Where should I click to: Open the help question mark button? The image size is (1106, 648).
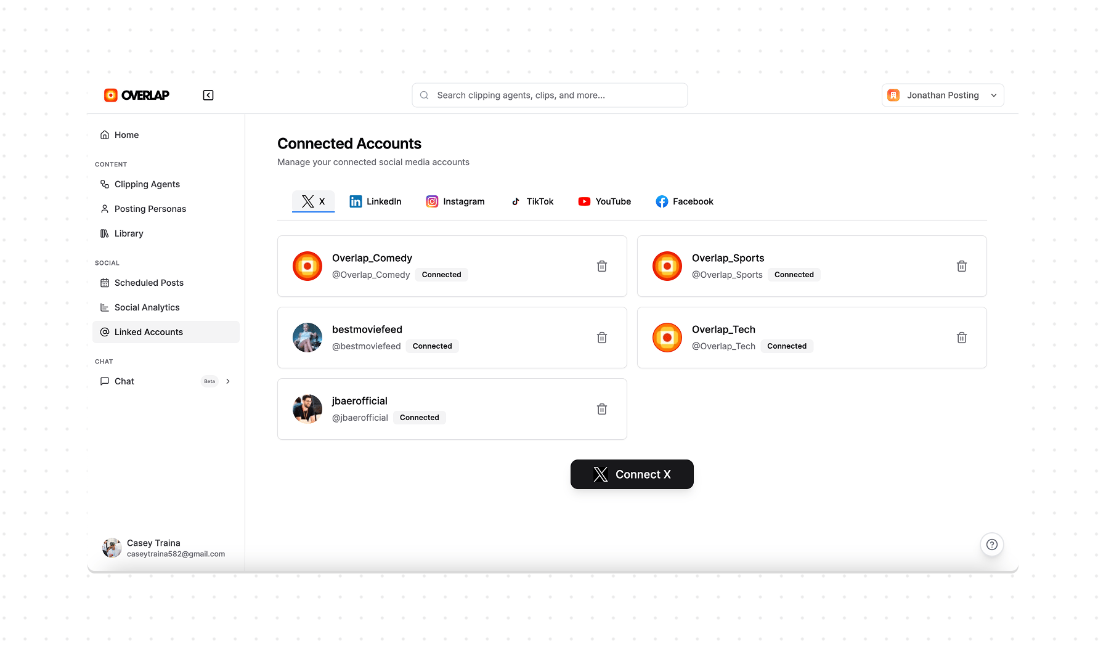pos(992,545)
